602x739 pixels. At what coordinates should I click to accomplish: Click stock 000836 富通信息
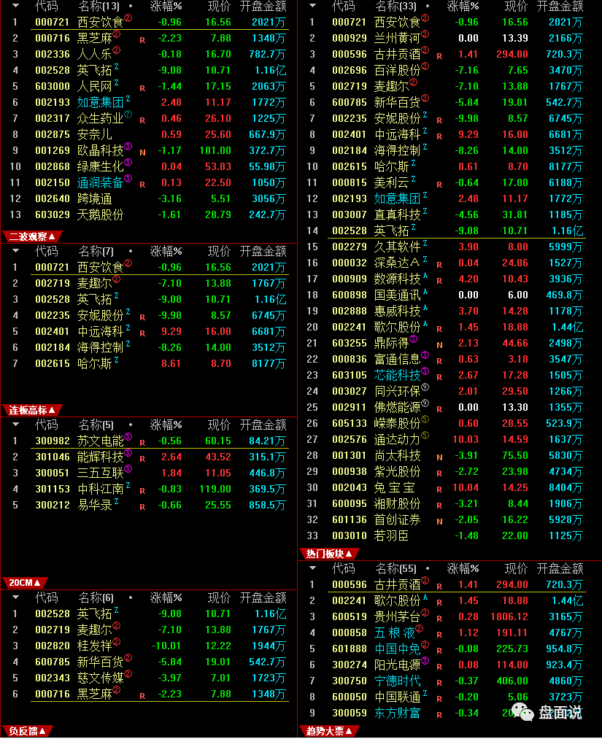click(446, 359)
